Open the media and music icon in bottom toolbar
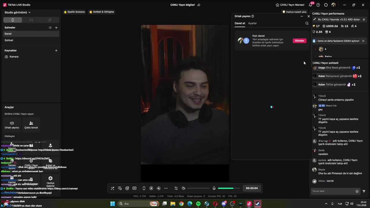 (x=120, y=188)
